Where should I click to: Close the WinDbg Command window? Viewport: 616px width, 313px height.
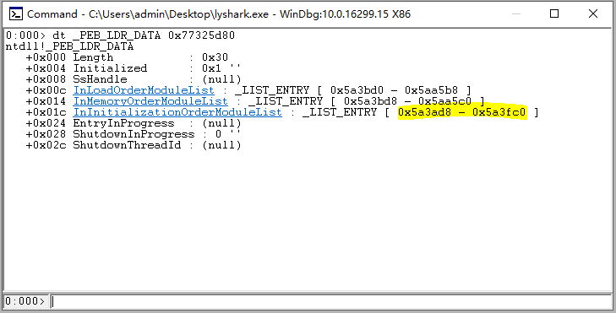(x=593, y=14)
